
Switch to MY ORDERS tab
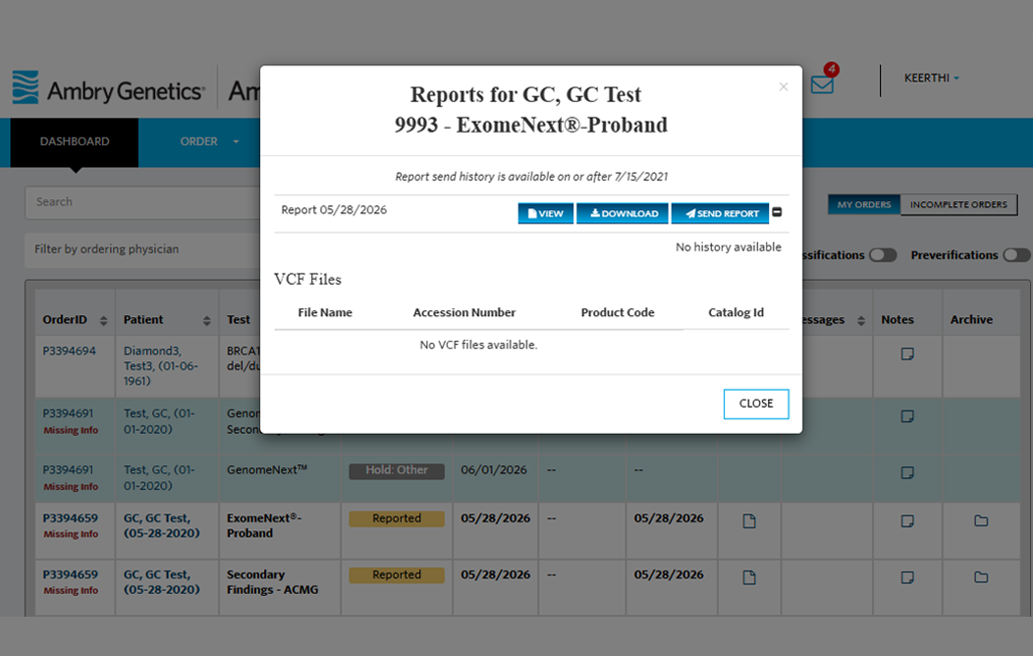[x=864, y=205]
